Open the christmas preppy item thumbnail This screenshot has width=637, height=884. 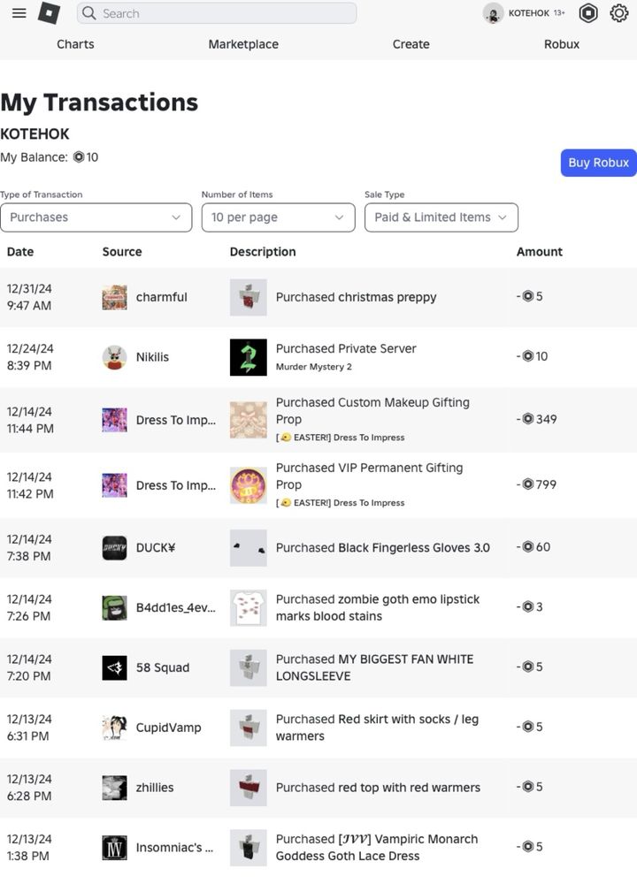click(249, 297)
